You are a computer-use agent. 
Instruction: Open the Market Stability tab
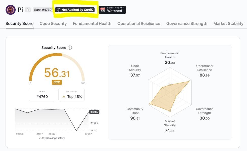click(228, 23)
